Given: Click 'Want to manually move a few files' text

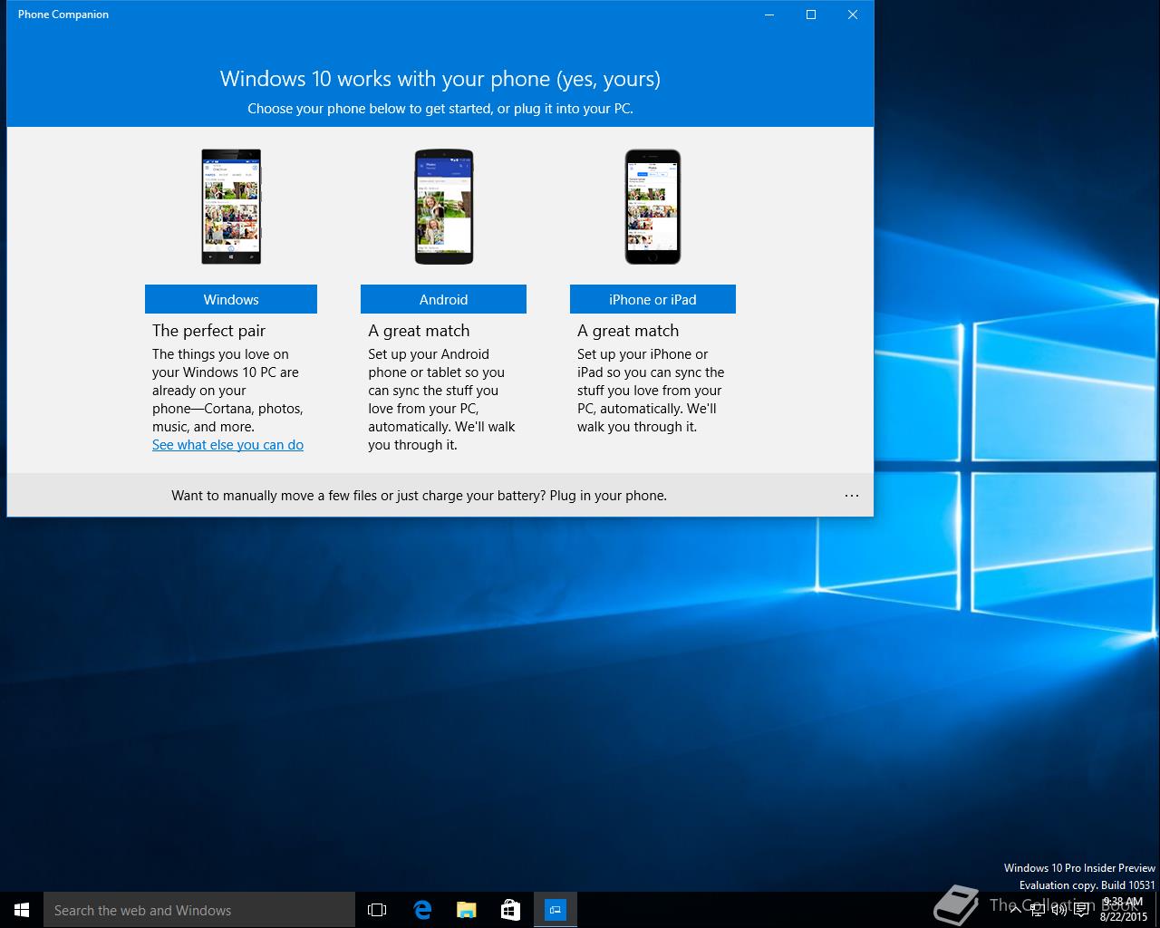Looking at the screenshot, I should [x=419, y=496].
